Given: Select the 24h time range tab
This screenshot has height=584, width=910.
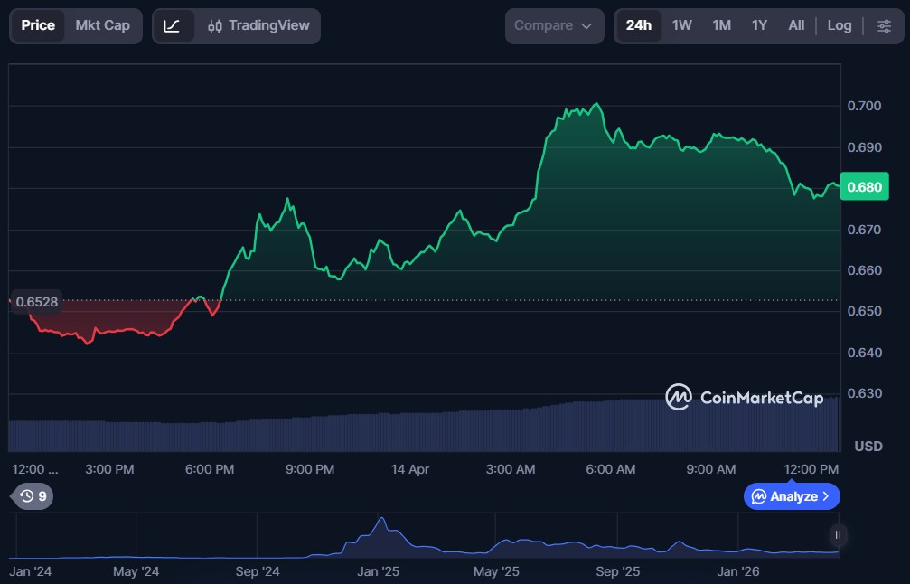Looking at the screenshot, I should (x=638, y=25).
